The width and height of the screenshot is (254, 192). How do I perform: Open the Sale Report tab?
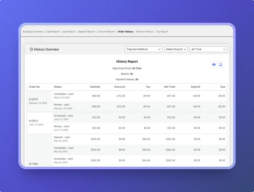(x=53, y=32)
